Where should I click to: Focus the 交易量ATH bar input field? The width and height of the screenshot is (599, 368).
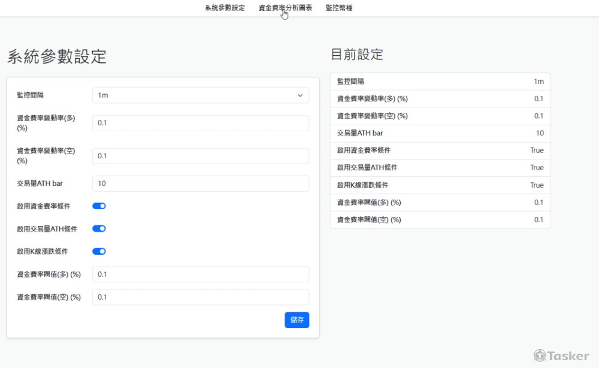point(201,183)
